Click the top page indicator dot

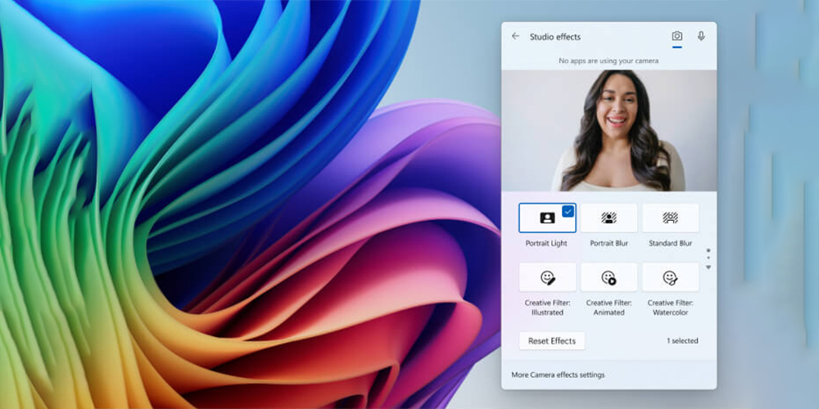(x=708, y=251)
